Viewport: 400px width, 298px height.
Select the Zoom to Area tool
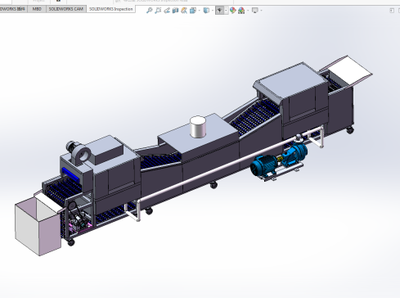point(158,11)
